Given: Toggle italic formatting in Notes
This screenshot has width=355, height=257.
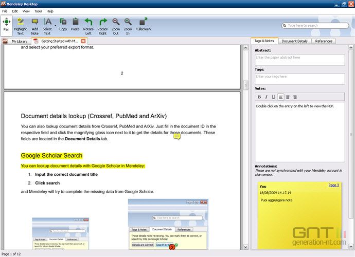Looking at the screenshot, I should click(266, 97).
